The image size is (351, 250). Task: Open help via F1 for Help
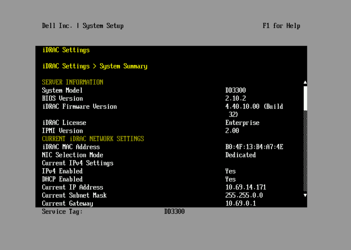click(x=281, y=26)
